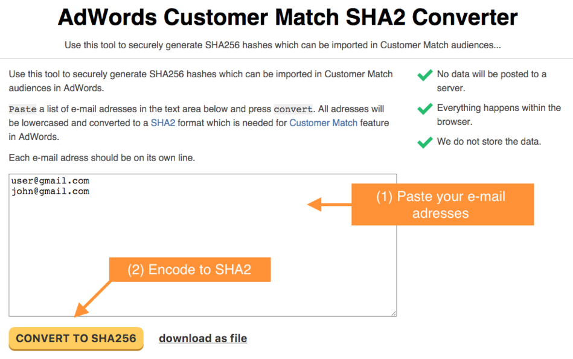573x359 pixels.
Task: Click the green checkmark beside "No data will be posted"
Action: (425, 75)
